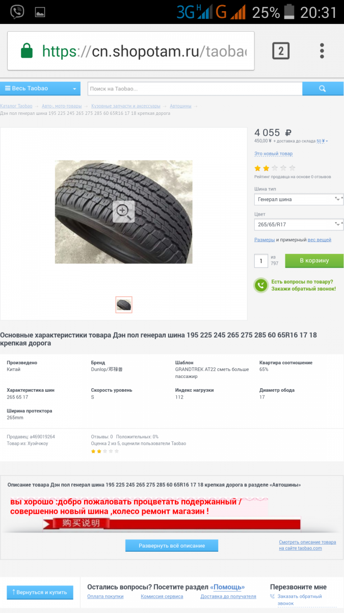Image resolution: width=344 pixels, height=613 pixels.
Task: Go to Каталог Taobao breadcrumb
Action: (16, 106)
